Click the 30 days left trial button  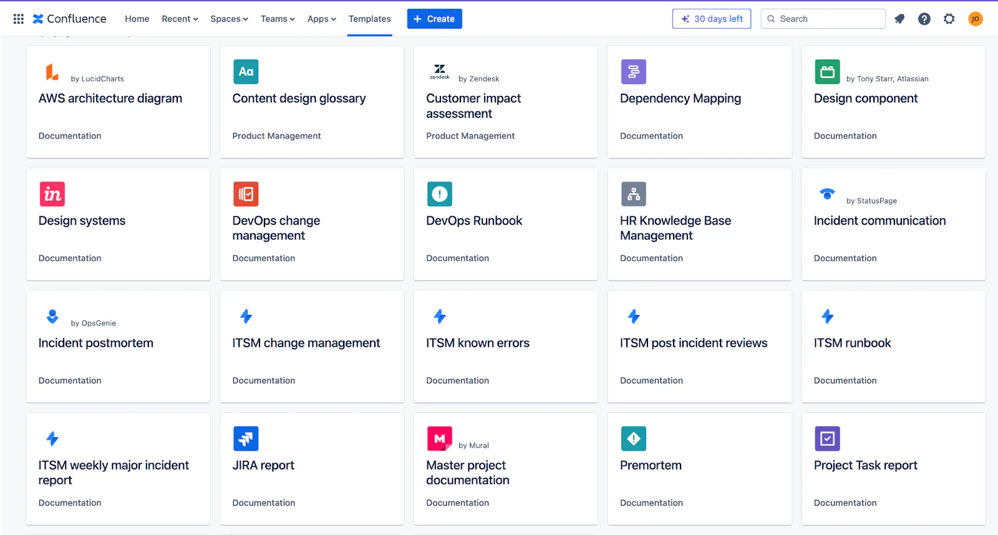pyautogui.click(x=712, y=19)
